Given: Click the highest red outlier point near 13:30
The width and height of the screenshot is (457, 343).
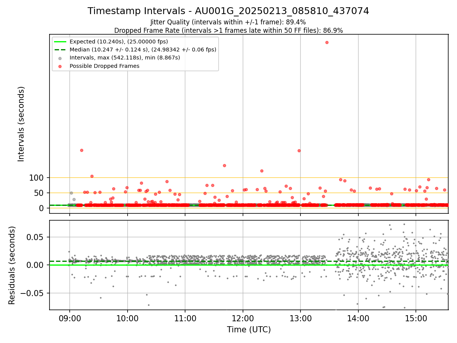Looking at the screenshot, I should point(327,42).
